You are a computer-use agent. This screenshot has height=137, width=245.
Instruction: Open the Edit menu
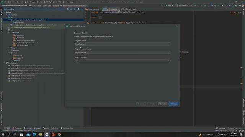tap(10, 2)
